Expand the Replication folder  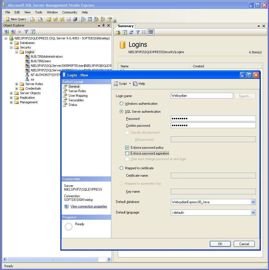(x=11, y=98)
